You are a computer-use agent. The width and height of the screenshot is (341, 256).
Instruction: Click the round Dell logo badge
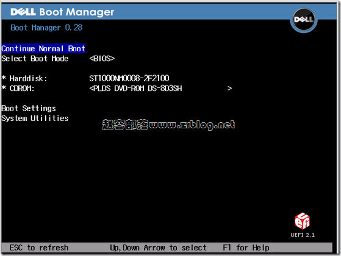[304, 20]
